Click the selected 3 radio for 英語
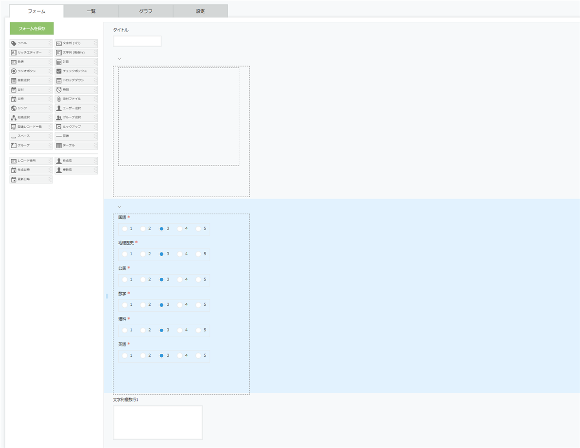Image resolution: width=580 pixels, height=448 pixels. (x=161, y=356)
